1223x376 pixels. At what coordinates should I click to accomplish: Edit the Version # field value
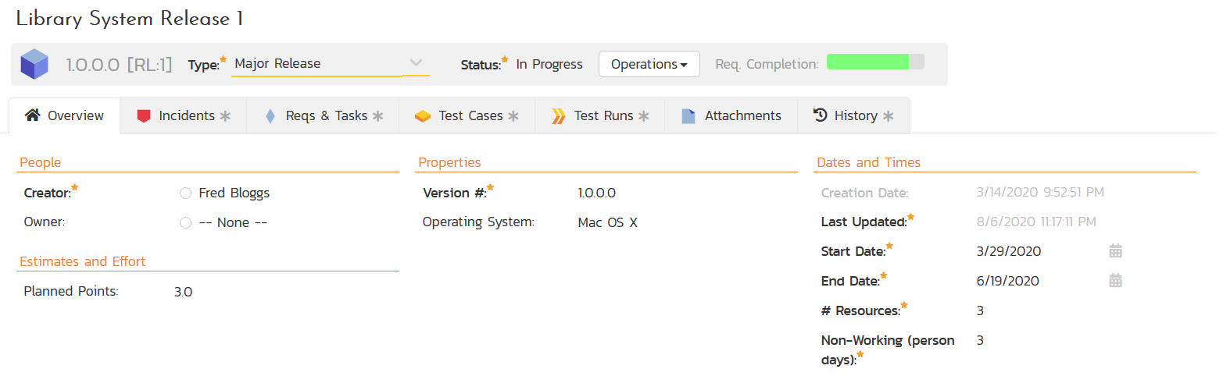[x=597, y=193]
